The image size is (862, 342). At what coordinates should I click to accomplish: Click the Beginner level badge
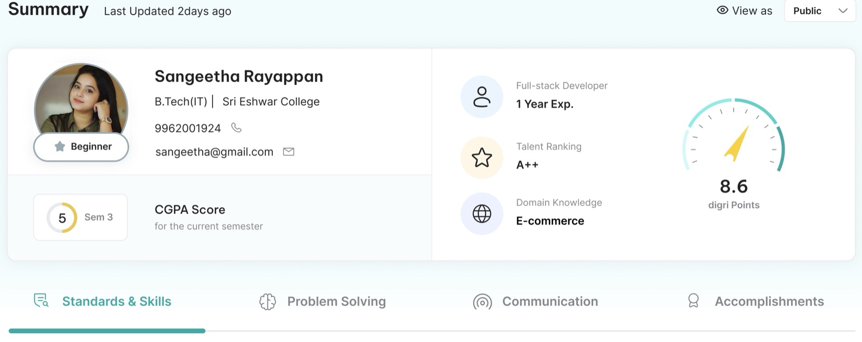81,147
